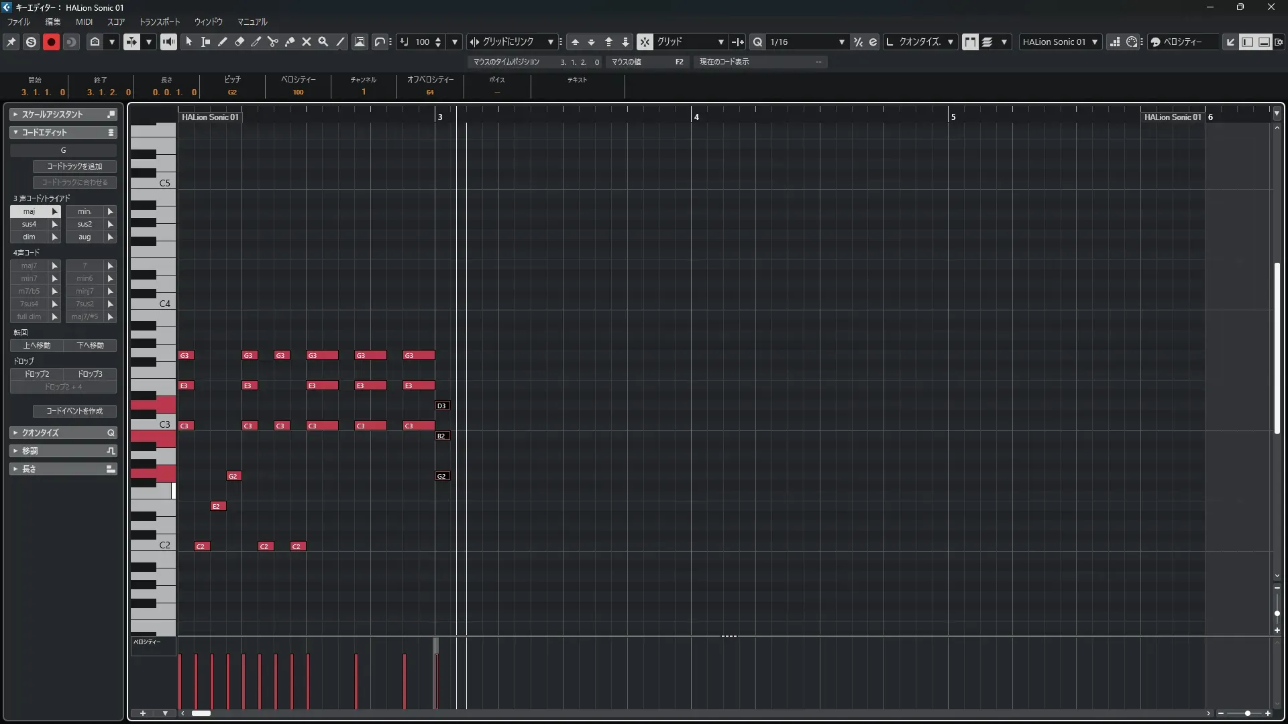
Task: Select the Erase tool
Action: pos(239,42)
